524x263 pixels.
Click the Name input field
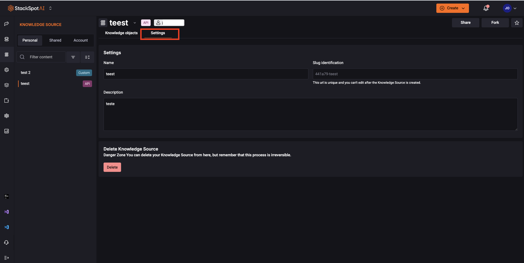pyautogui.click(x=206, y=74)
